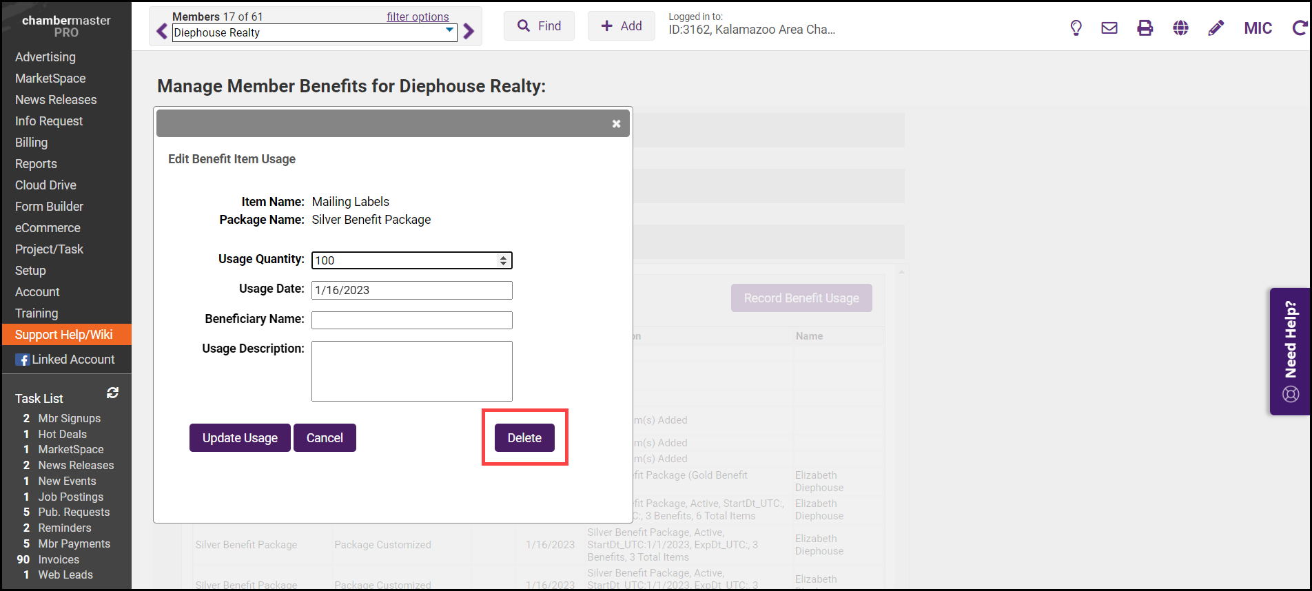
Task: Open the filter options link
Action: (417, 17)
